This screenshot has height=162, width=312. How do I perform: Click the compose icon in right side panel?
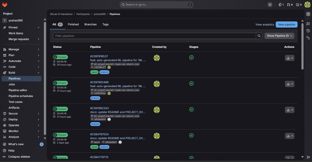pyautogui.click(x=308, y=14)
